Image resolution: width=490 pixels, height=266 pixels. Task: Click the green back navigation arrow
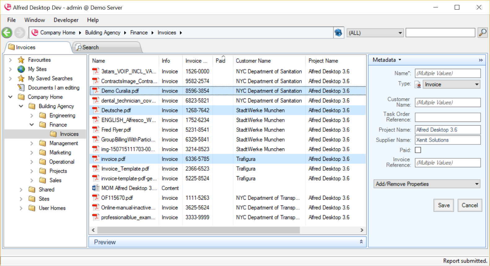(x=7, y=32)
